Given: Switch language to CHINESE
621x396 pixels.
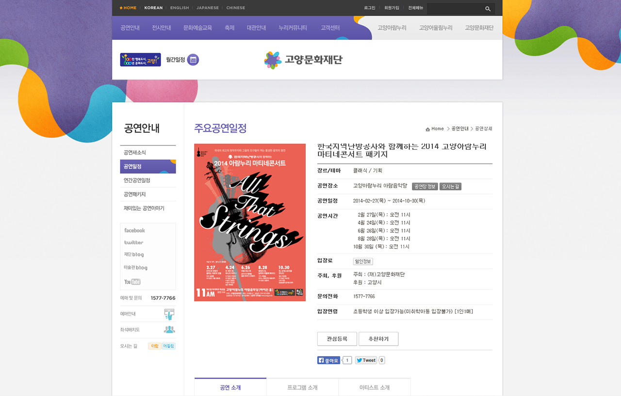Looking at the screenshot, I should 236,8.
